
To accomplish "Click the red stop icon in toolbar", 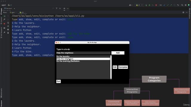I will click(156, 5).
